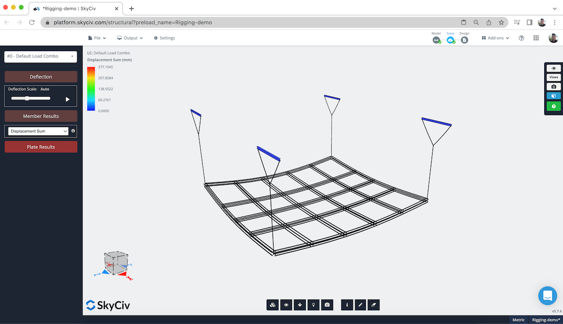Select the Model icon in top toolbar
Viewport: 563px width, 324px height.
[x=436, y=40]
